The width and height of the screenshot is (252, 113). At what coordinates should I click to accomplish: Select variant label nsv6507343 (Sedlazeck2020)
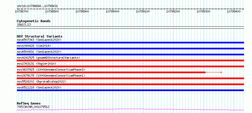39,40
